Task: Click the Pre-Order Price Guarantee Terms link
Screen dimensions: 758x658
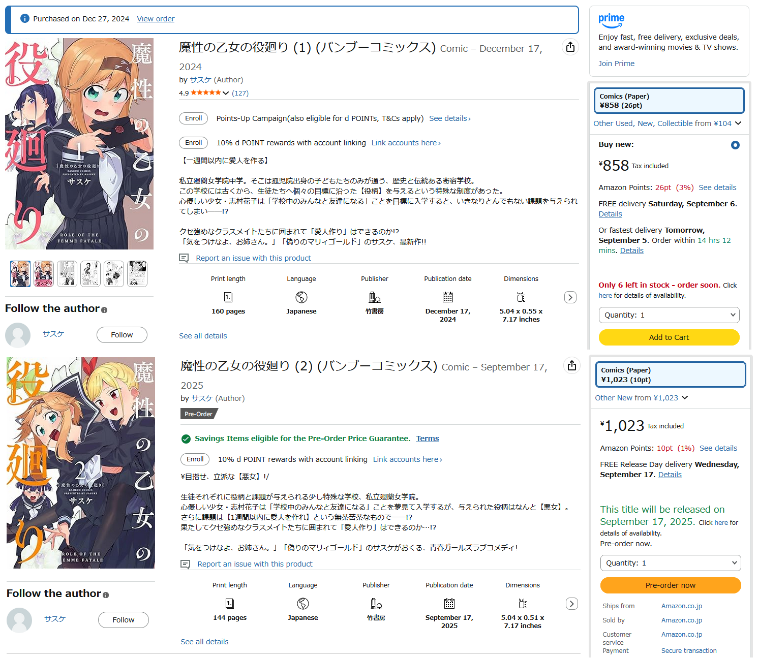Action: coord(428,438)
